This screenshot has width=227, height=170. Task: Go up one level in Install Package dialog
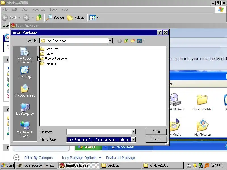point(126,41)
